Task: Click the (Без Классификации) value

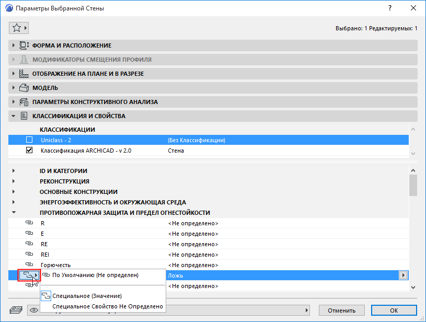Action: pyautogui.click(x=197, y=140)
